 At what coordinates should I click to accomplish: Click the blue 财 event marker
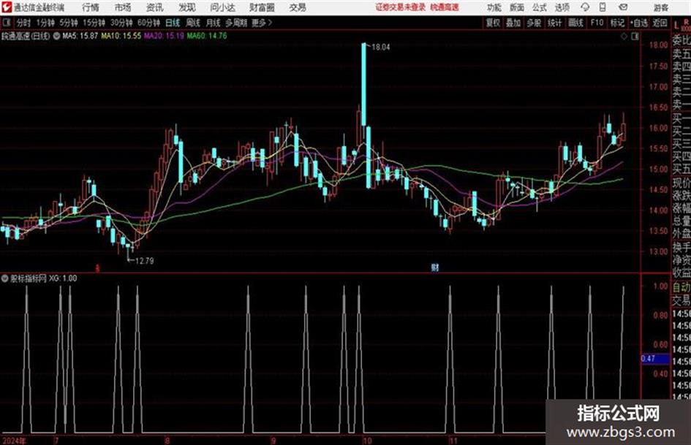[x=435, y=267]
